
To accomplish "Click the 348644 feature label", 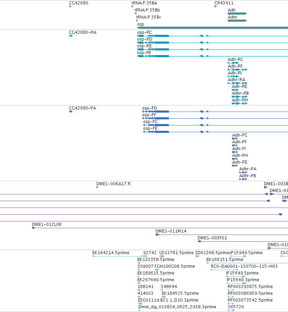I will (169, 287).
